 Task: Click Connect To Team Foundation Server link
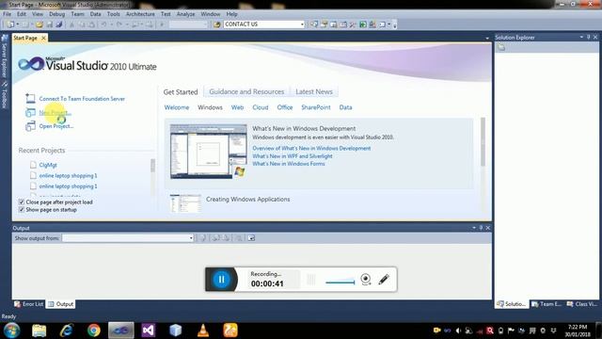[x=82, y=99]
